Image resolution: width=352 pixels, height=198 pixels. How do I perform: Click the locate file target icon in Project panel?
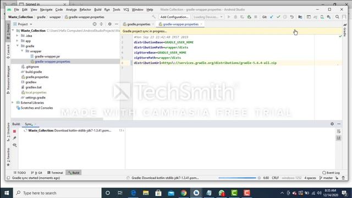(95, 24)
